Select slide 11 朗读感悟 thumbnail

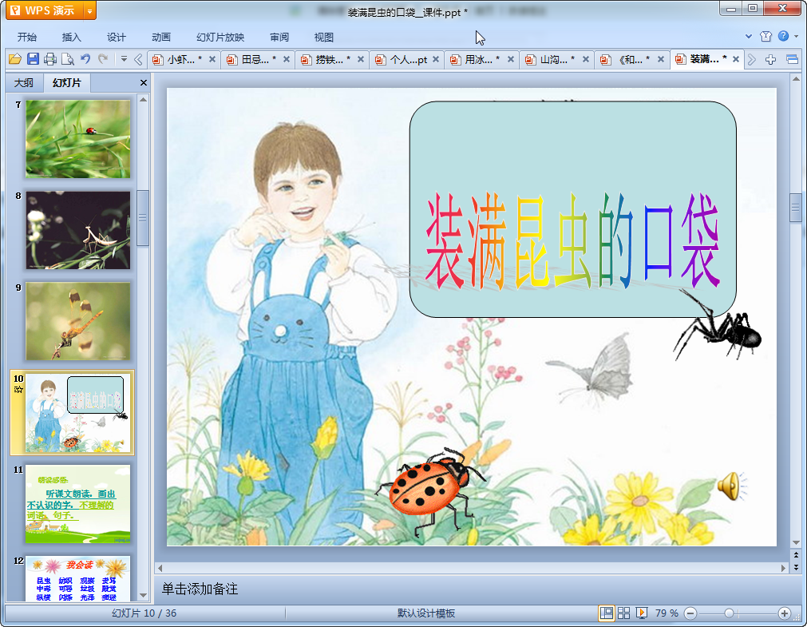77,504
